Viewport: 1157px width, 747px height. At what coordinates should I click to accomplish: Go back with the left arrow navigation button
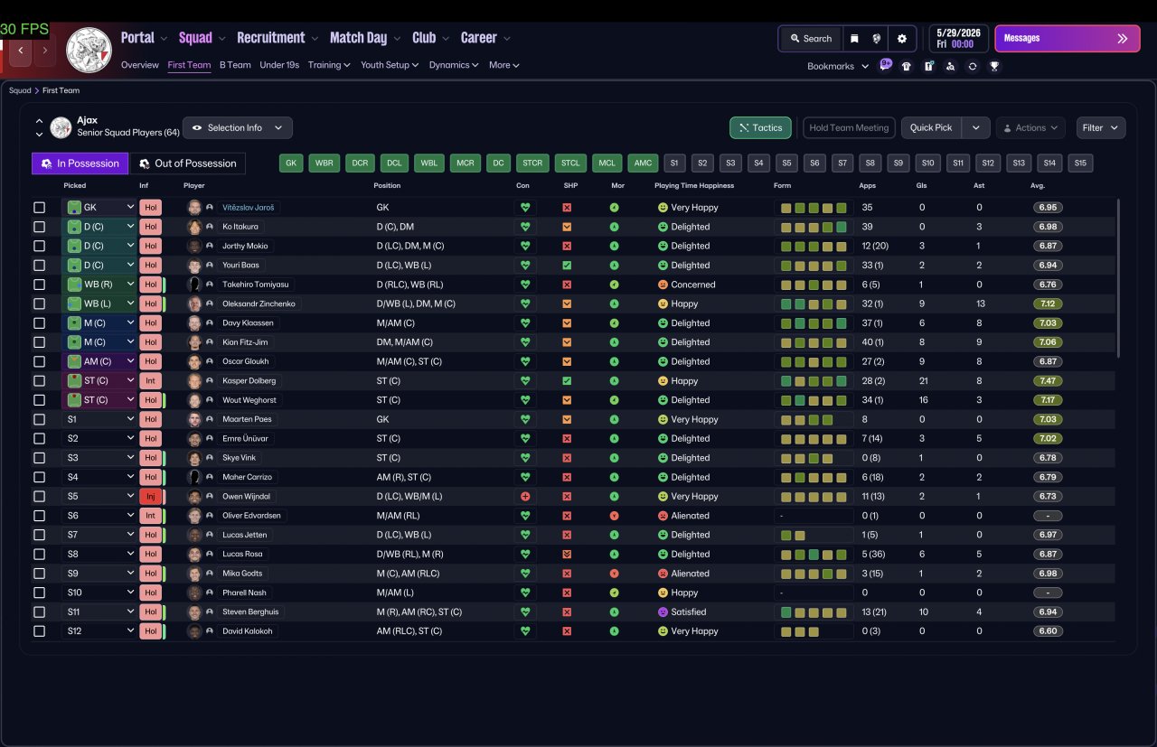pos(21,51)
